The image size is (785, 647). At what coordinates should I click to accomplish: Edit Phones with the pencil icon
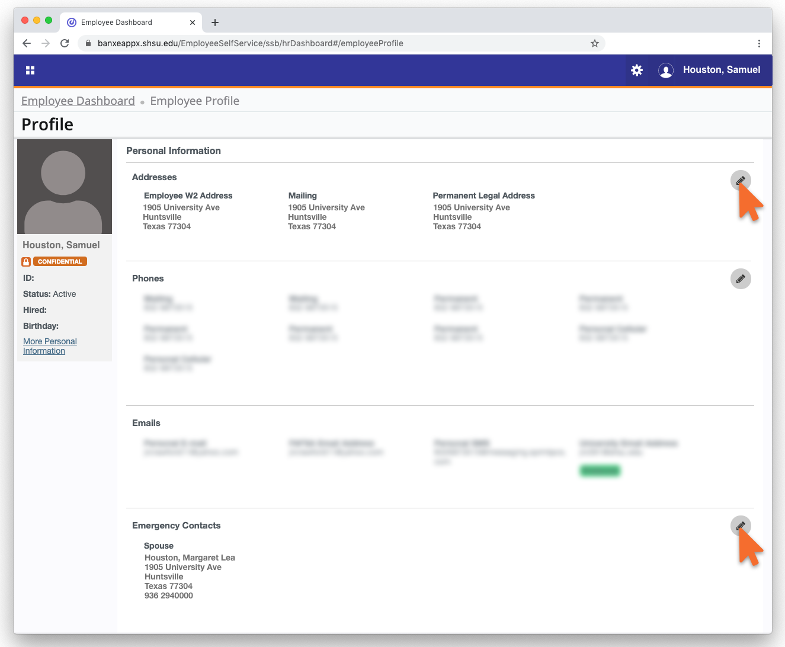click(740, 279)
